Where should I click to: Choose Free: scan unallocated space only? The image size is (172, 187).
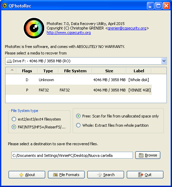point(78,116)
